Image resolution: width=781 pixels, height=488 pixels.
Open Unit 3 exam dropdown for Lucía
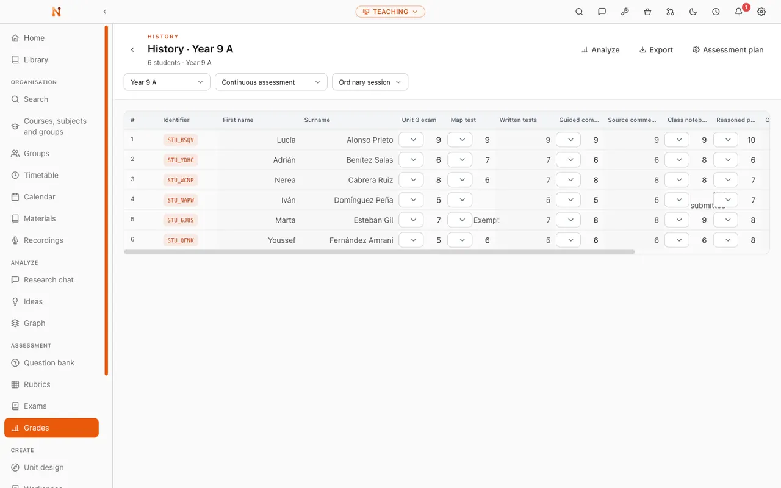click(411, 140)
